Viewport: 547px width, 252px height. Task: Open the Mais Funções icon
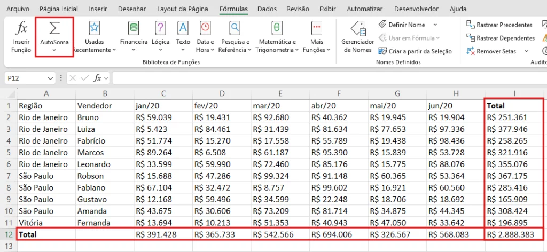[316, 28]
